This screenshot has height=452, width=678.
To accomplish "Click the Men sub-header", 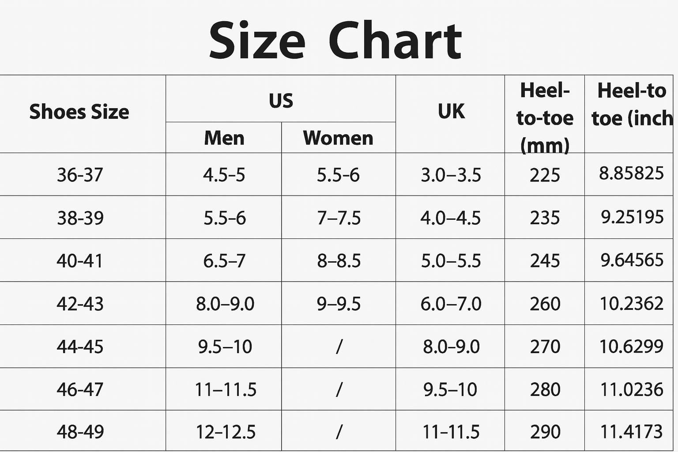I will (x=224, y=138).
